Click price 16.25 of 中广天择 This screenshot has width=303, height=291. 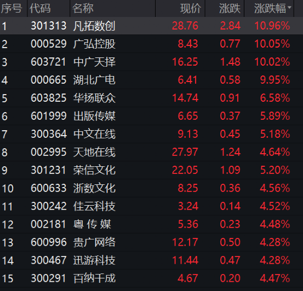pyautogui.click(x=185, y=62)
